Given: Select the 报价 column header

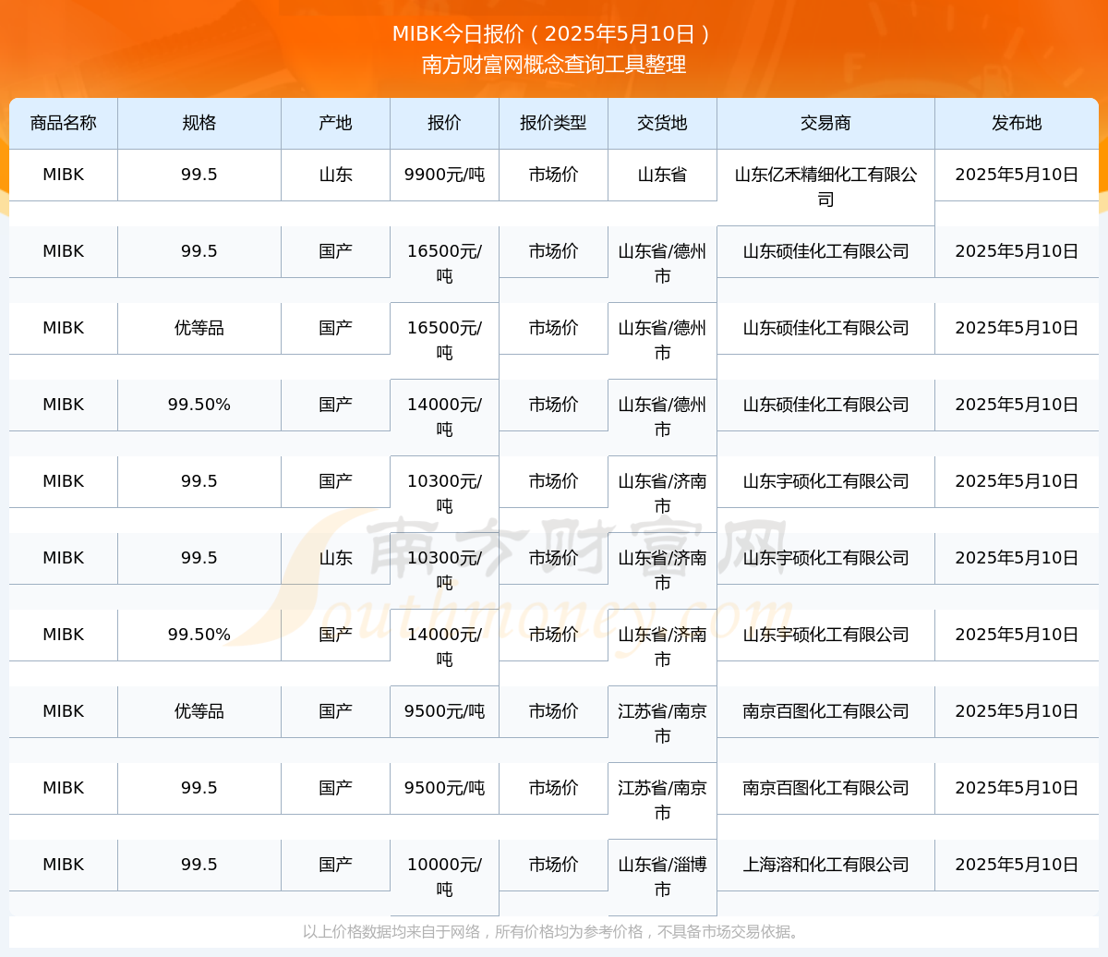Looking at the screenshot, I should tap(445, 123).
